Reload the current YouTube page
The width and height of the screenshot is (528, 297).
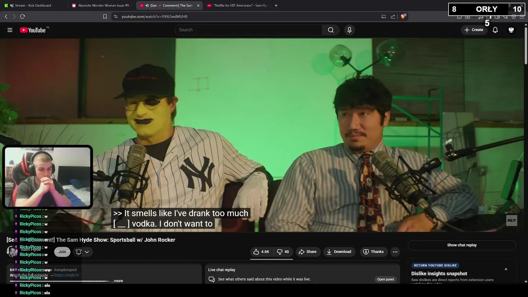(x=22, y=16)
